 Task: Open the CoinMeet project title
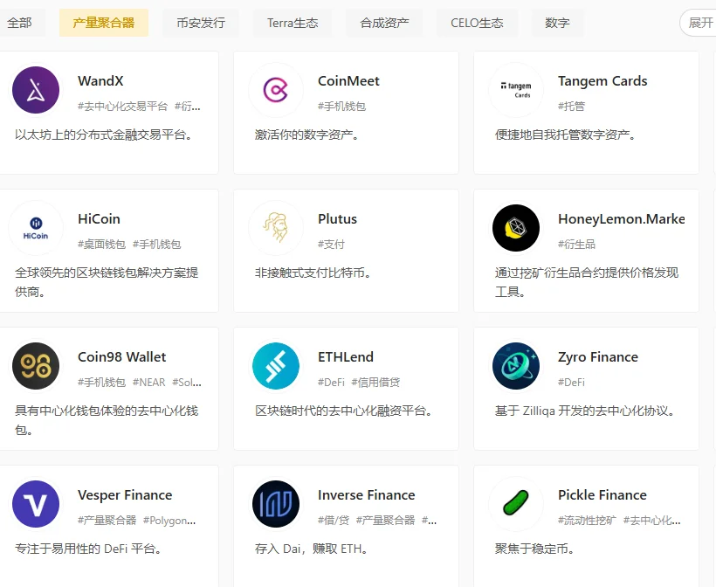click(x=348, y=81)
